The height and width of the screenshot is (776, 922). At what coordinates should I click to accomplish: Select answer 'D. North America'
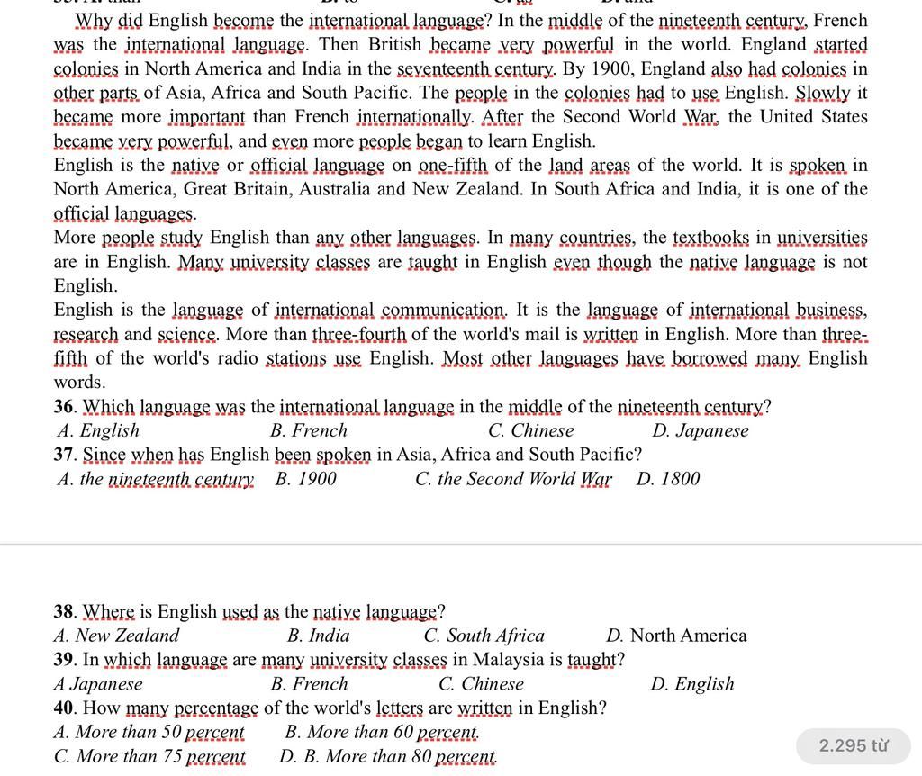[676, 636]
